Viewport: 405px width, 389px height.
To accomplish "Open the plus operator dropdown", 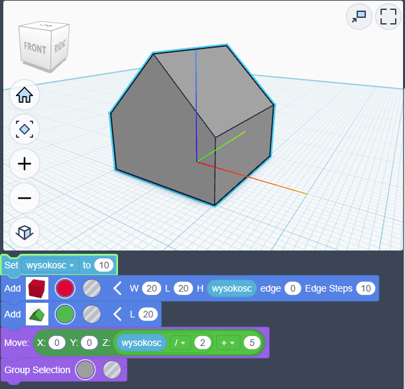I will click(228, 343).
